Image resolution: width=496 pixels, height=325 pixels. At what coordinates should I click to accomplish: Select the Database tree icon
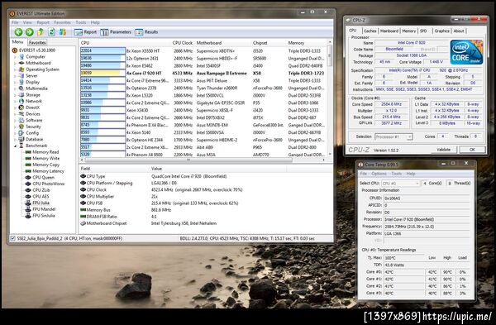click(x=21, y=139)
